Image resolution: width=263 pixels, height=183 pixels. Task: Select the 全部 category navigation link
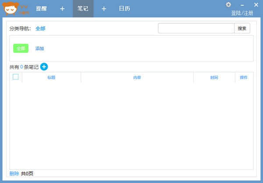click(40, 29)
